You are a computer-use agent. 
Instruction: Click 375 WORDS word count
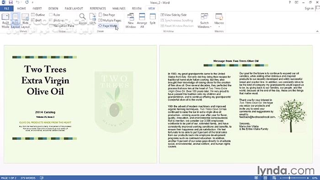pos(28,178)
